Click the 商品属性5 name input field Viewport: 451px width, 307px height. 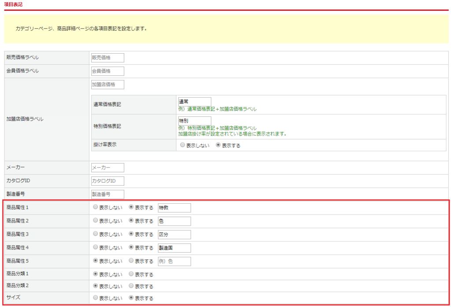pos(174,261)
